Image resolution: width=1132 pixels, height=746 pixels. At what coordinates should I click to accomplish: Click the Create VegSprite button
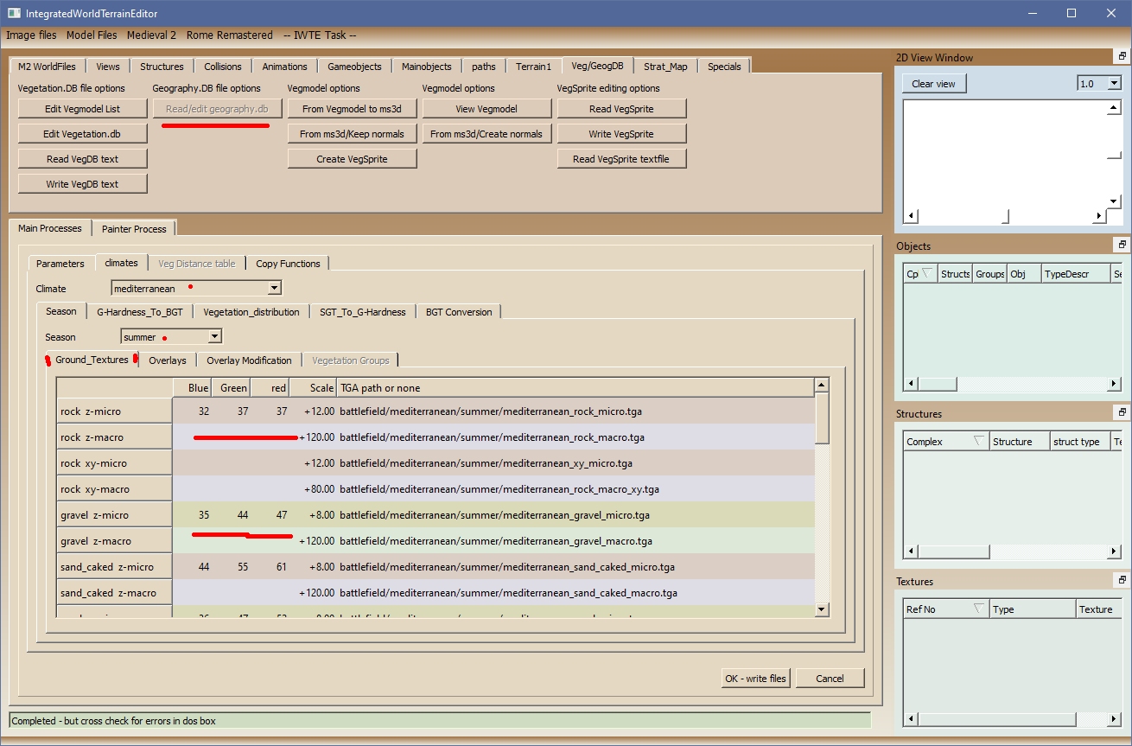point(353,159)
